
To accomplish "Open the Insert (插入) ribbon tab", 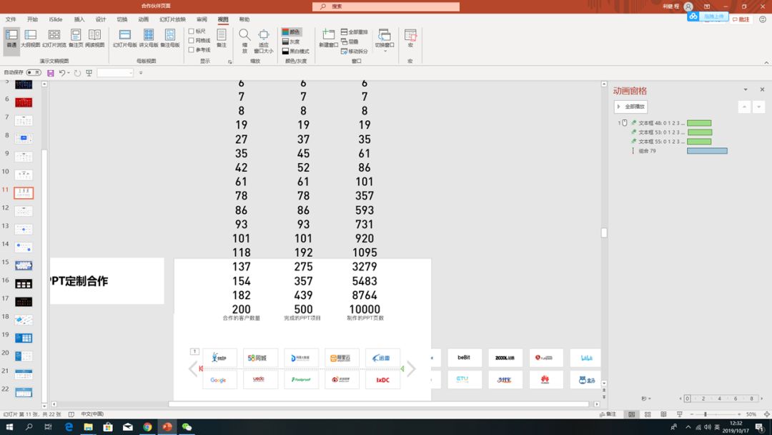I will click(x=79, y=19).
